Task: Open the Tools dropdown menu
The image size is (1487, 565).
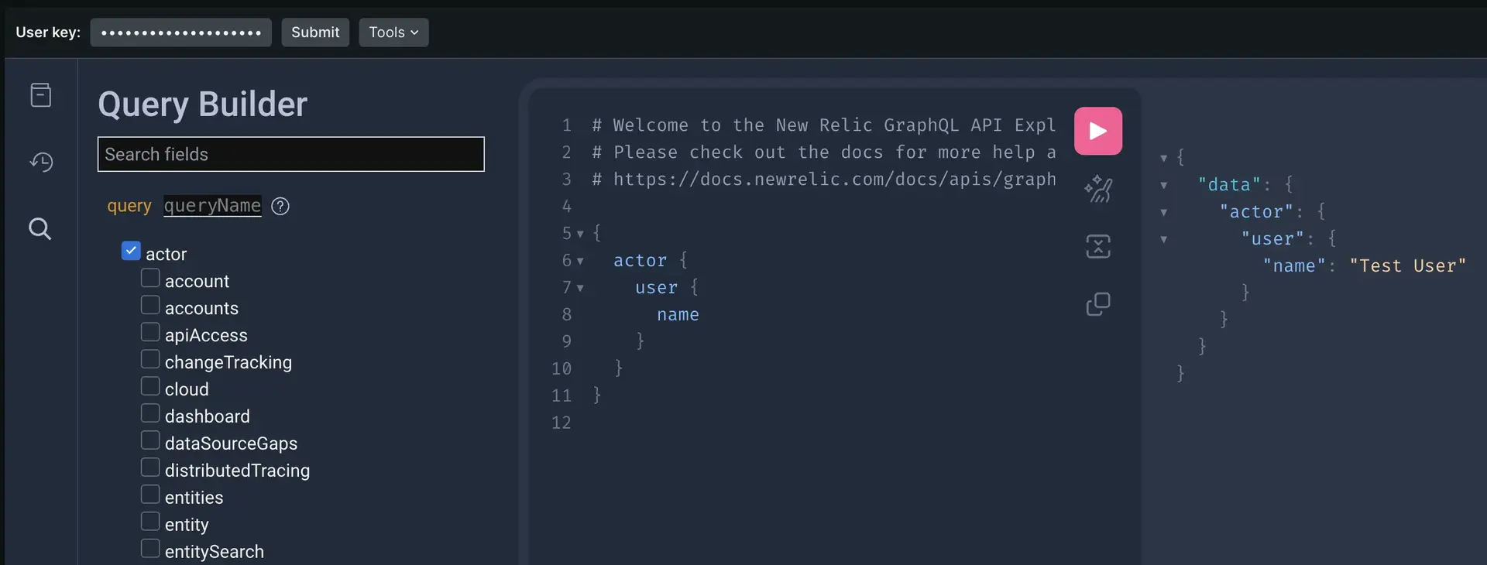Action: point(393,33)
